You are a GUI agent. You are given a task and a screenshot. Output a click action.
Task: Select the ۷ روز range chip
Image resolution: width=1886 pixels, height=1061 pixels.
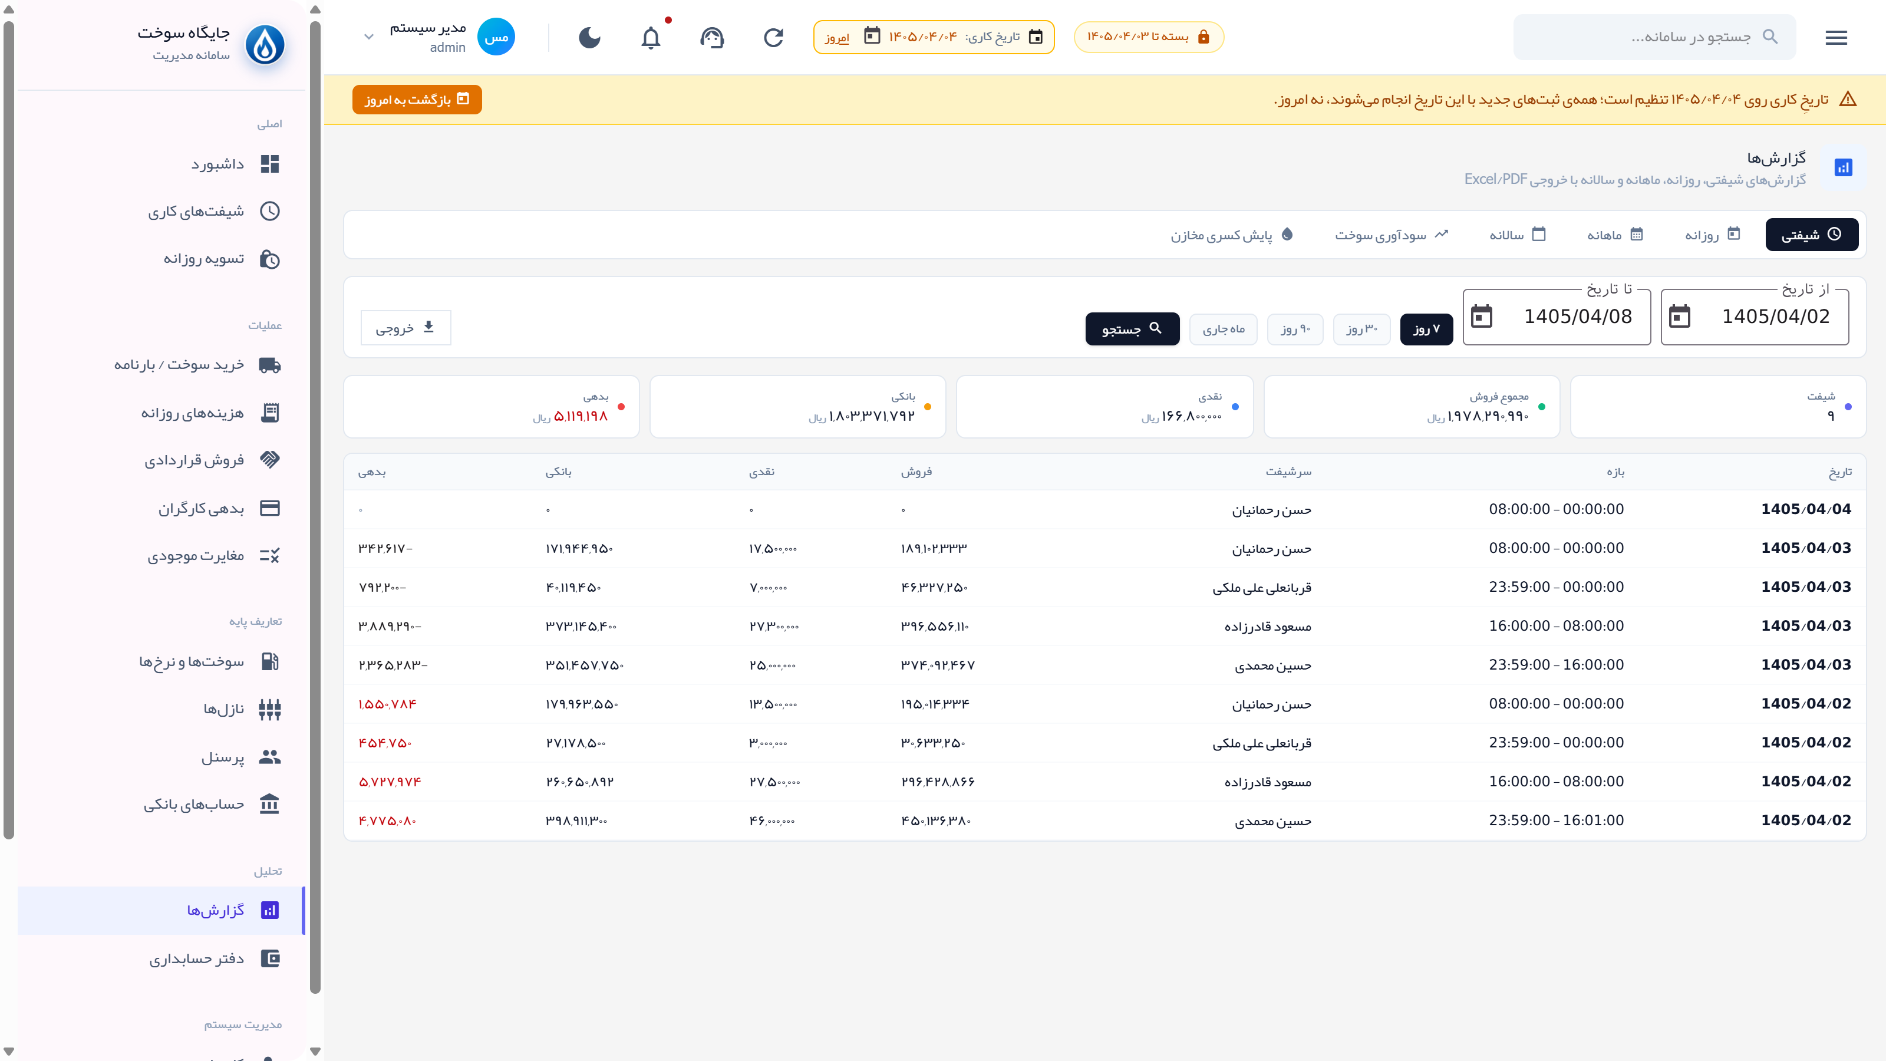tap(1426, 329)
